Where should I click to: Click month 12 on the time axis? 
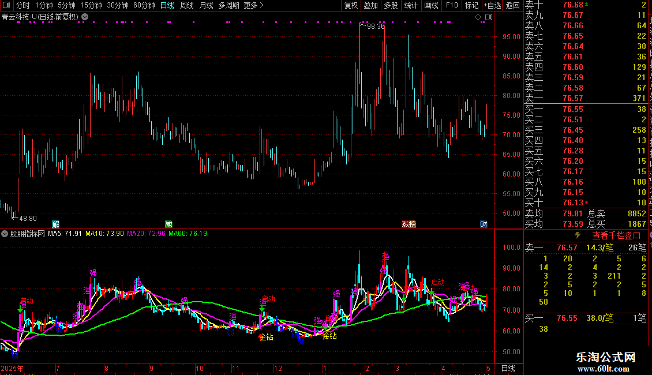click(x=278, y=368)
